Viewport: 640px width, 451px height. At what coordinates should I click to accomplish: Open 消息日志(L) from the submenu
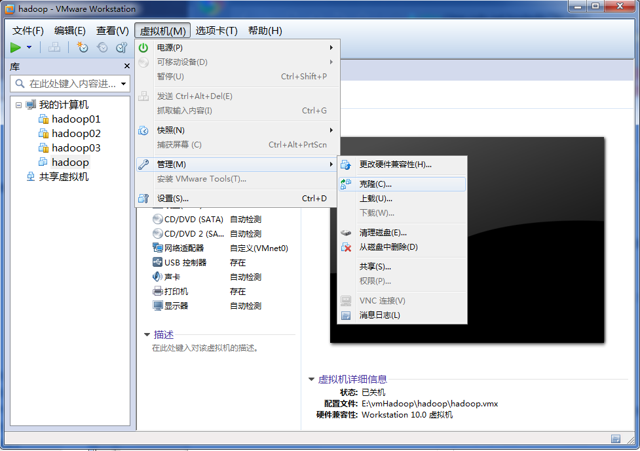pyautogui.click(x=402, y=315)
